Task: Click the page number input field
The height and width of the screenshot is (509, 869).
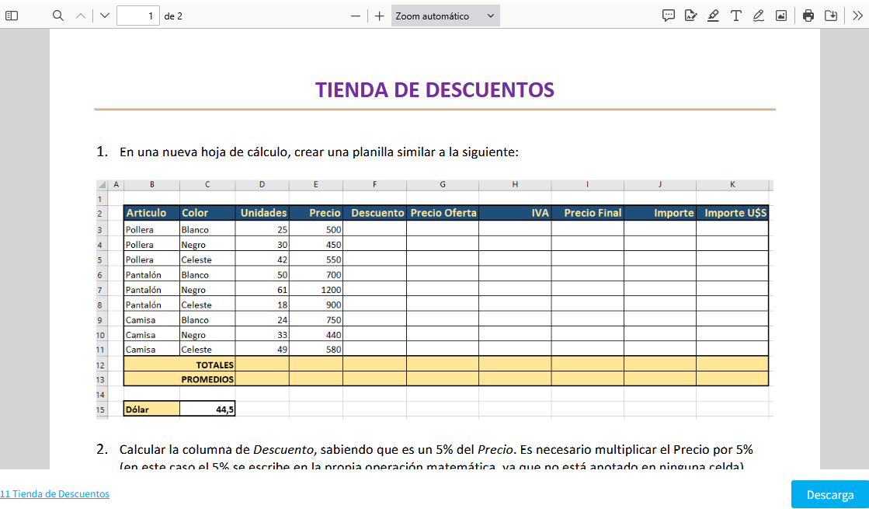Action: 138,16
